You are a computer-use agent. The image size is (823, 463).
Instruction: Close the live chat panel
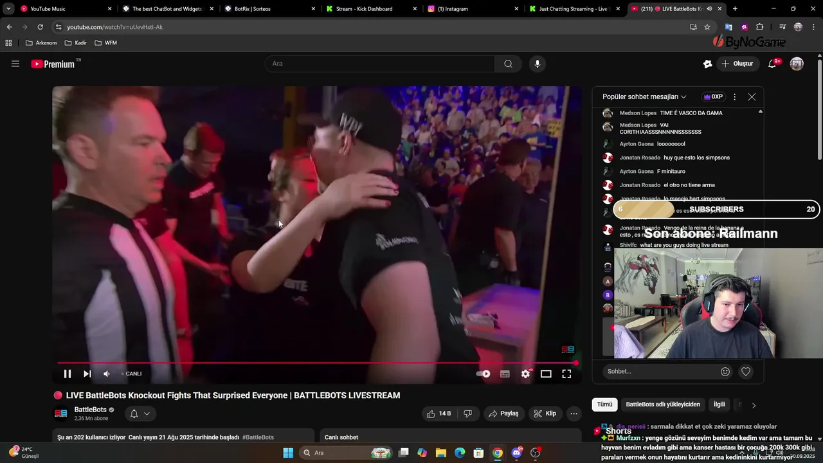pos(752,96)
